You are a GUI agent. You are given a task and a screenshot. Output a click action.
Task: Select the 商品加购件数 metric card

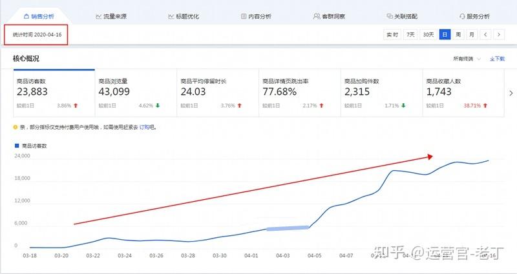[x=382, y=93]
